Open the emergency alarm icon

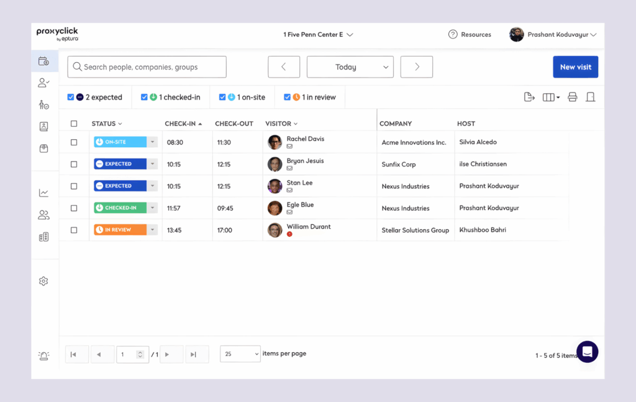(43, 356)
